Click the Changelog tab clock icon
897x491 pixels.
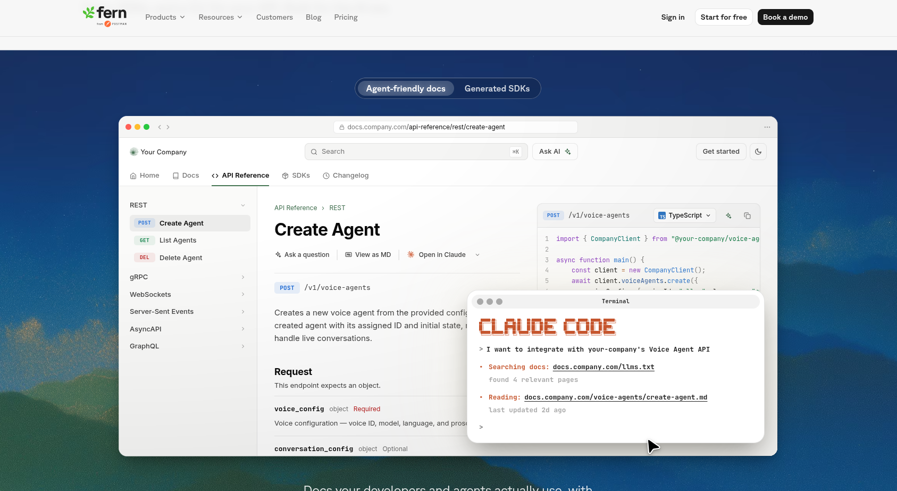pos(326,176)
